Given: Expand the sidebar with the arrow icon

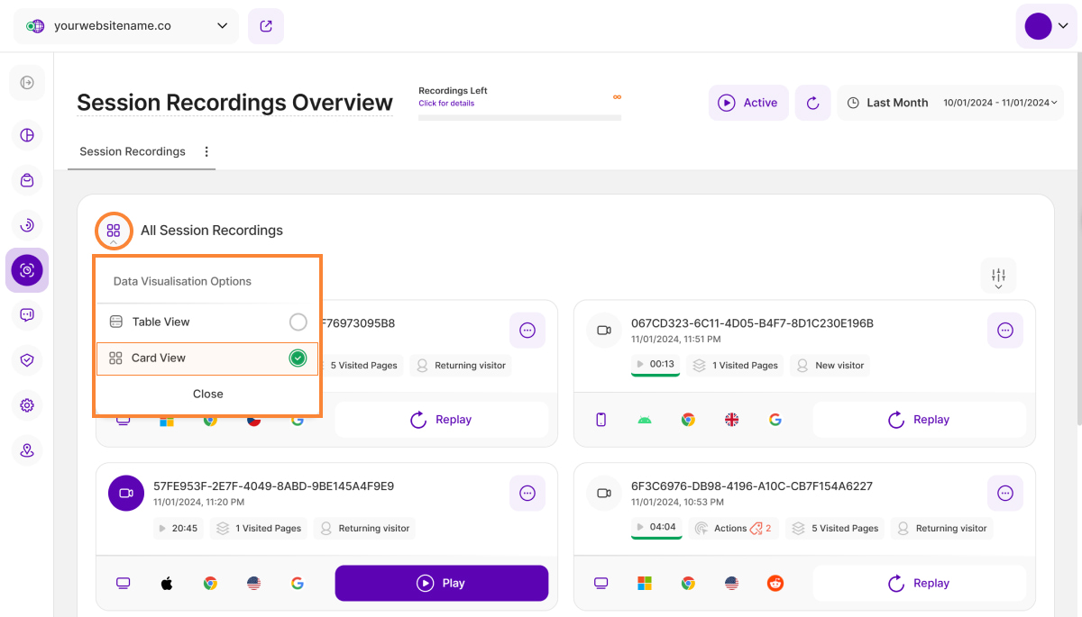Looking at the screenshot, I should (x=27, y=83).
